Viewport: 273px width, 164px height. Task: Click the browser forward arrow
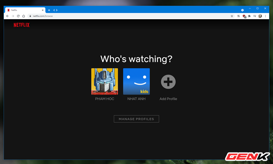13,16
